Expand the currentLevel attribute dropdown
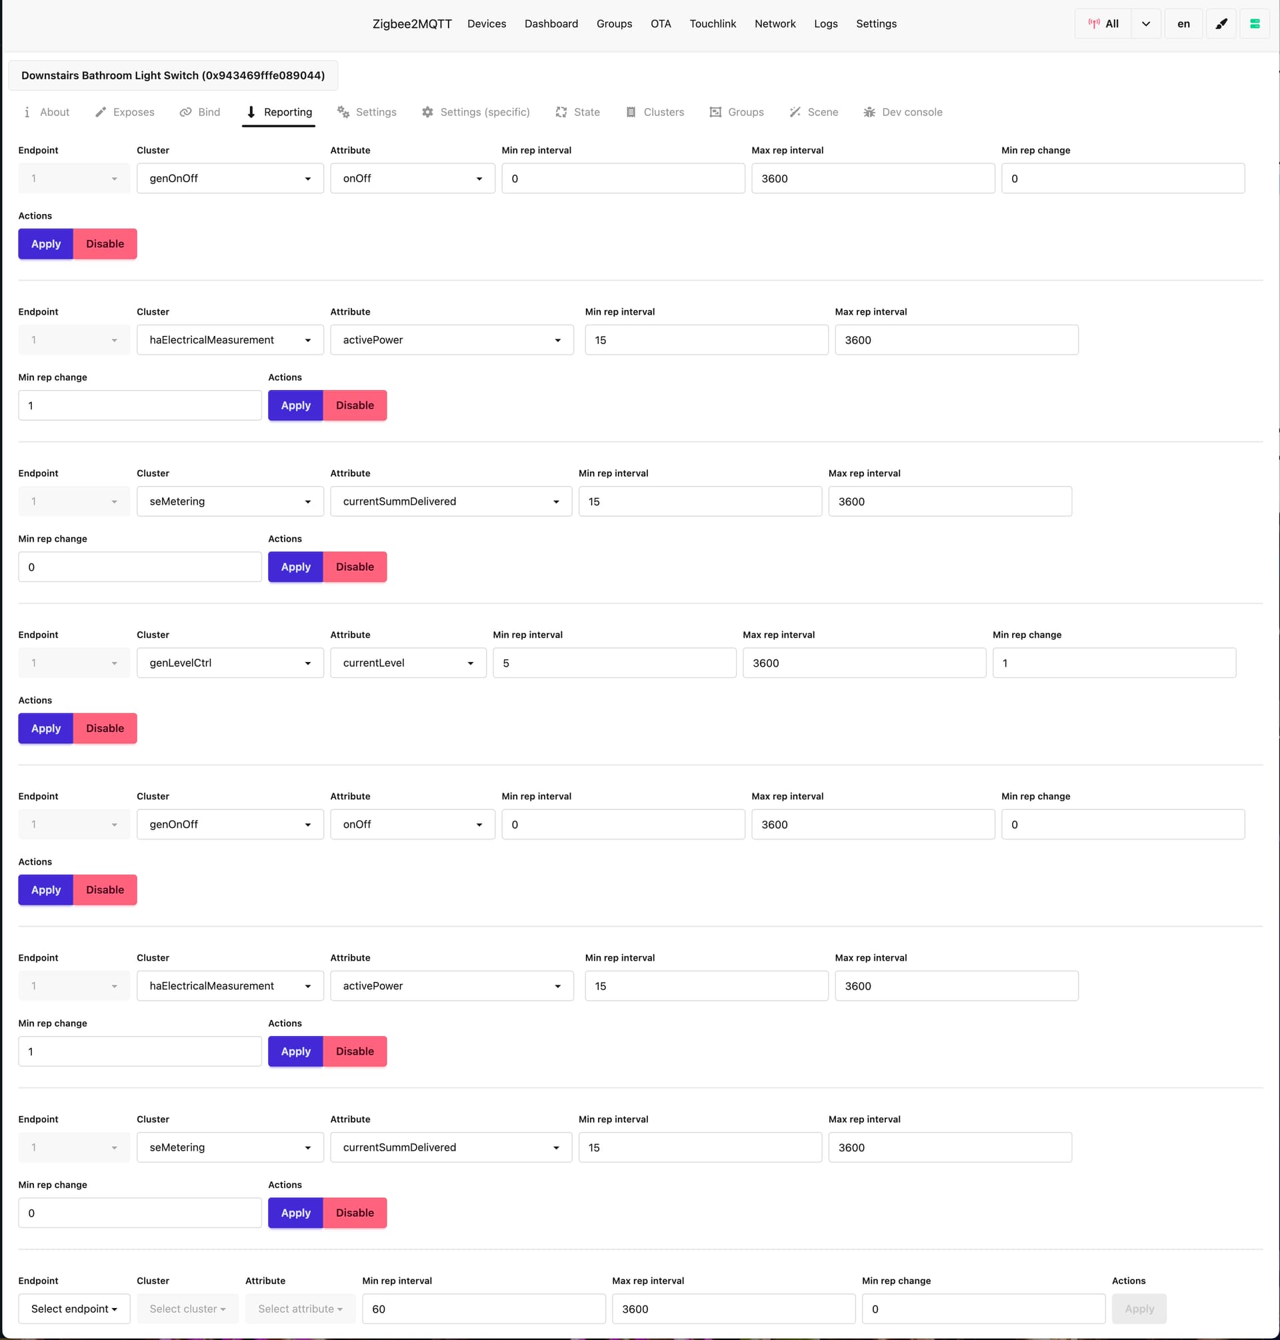 pyautogui.click(x=407, y=663)
